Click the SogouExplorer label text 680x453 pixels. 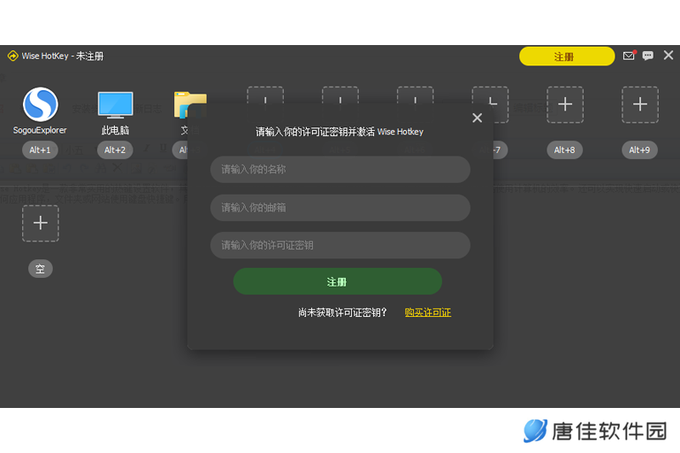tap(40, 130)
